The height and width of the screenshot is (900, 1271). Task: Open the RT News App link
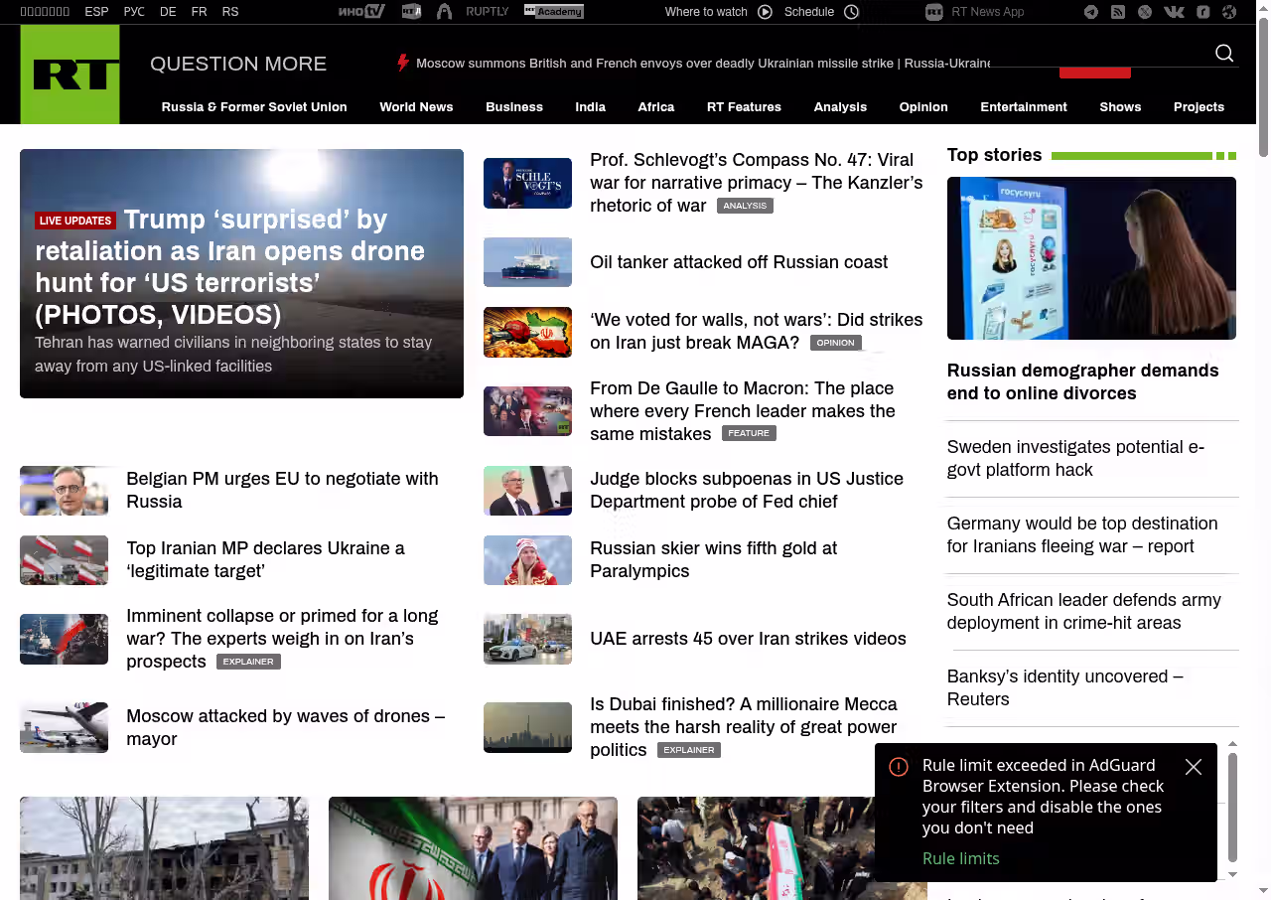987,12
